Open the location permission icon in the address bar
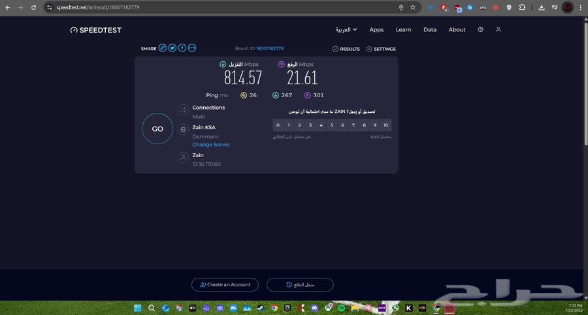 pos(401,7)
